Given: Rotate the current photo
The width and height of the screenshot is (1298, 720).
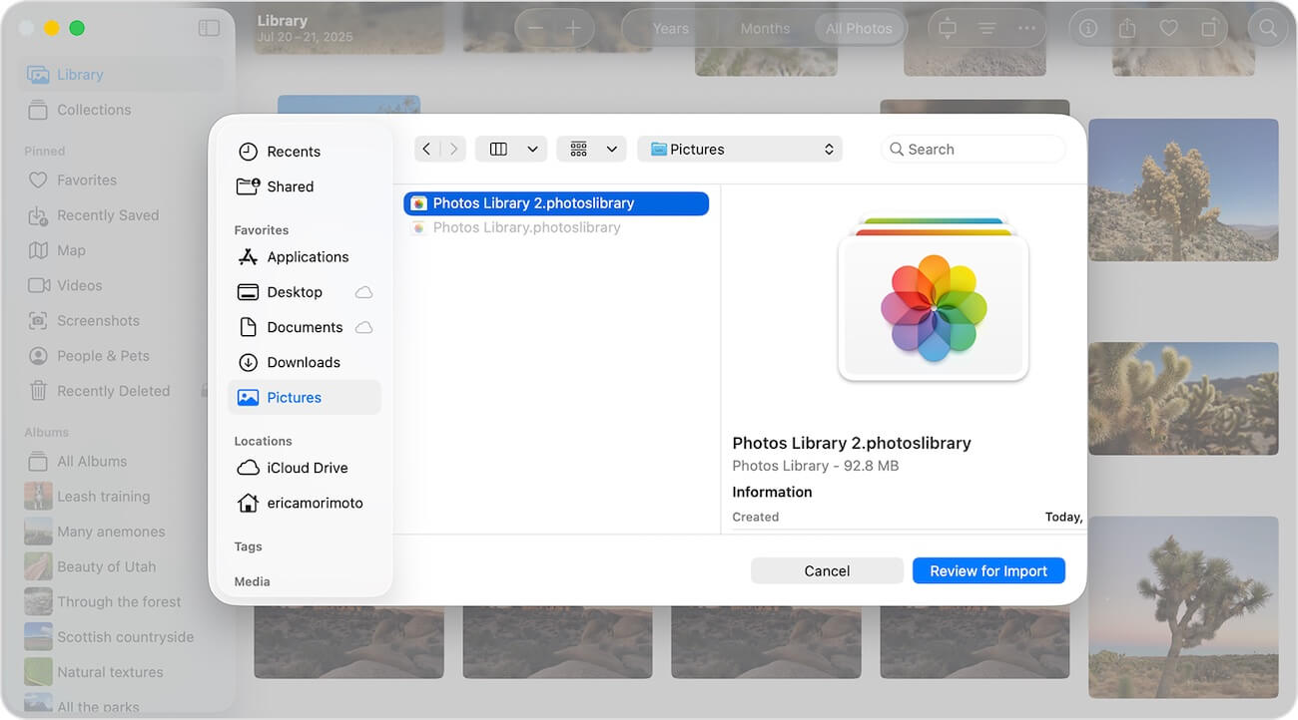Looking at the screenshot, I should tap(1209, 28).
